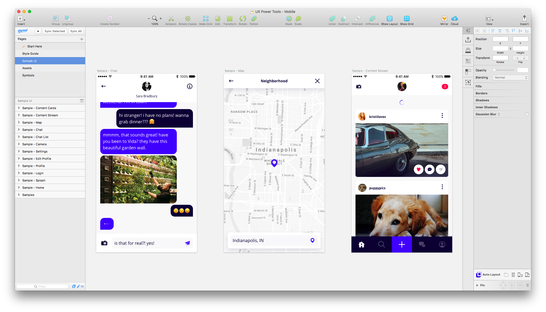Expand the Sample - Chat layer group
546x312 pixels.
click(x=19, y=129)
